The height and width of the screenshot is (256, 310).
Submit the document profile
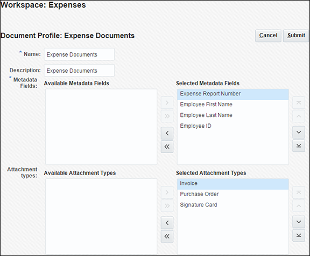(296, 36)
